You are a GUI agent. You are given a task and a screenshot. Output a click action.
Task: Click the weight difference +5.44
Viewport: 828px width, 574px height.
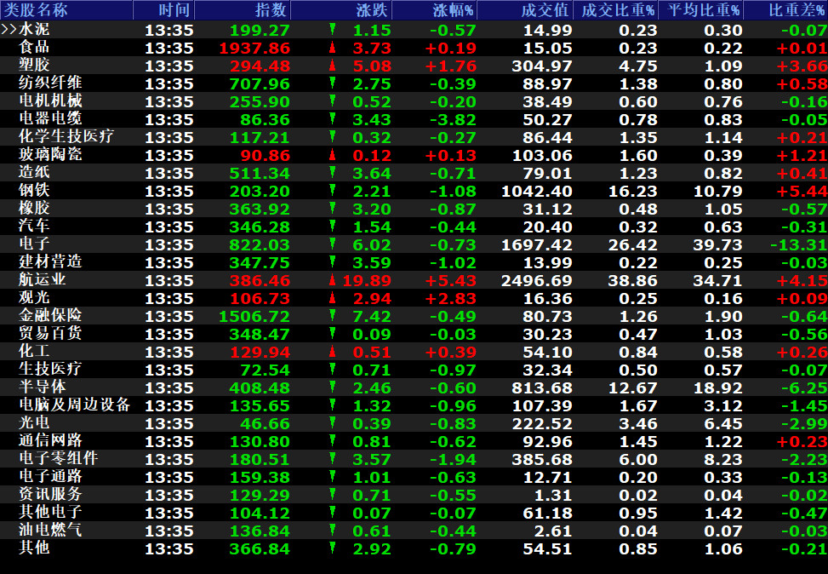[802, 192]
